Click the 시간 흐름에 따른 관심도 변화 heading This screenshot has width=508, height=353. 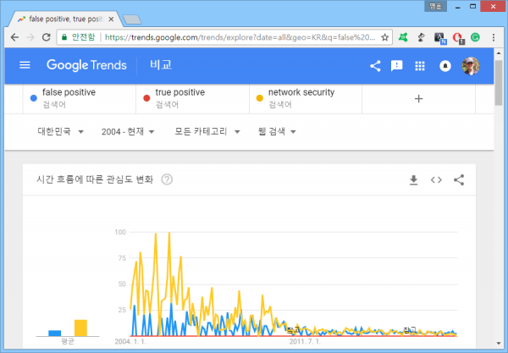95,179
